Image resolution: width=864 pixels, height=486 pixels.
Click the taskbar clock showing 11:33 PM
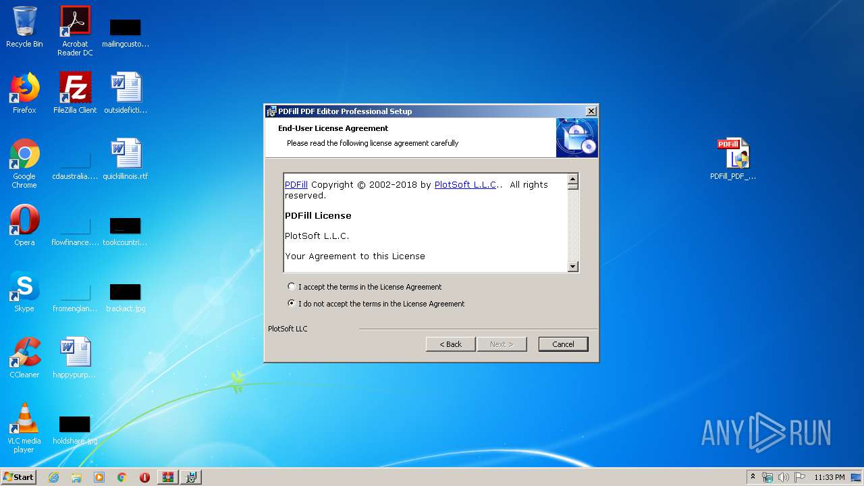[x=829, y=477]
